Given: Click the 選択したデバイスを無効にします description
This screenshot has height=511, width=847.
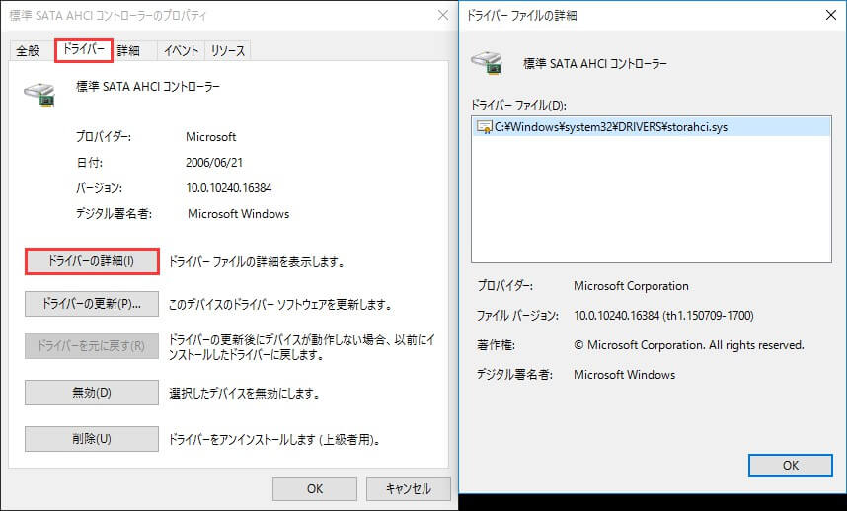Looking at the screenshot, I should coord(245,393).
